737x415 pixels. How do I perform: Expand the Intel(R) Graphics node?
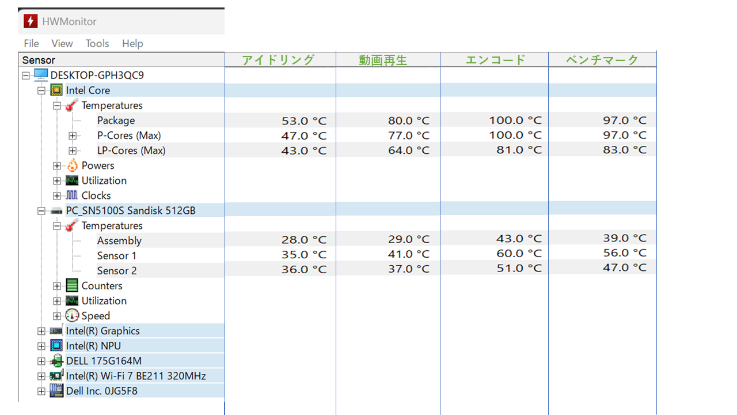[x=41, y=331]
